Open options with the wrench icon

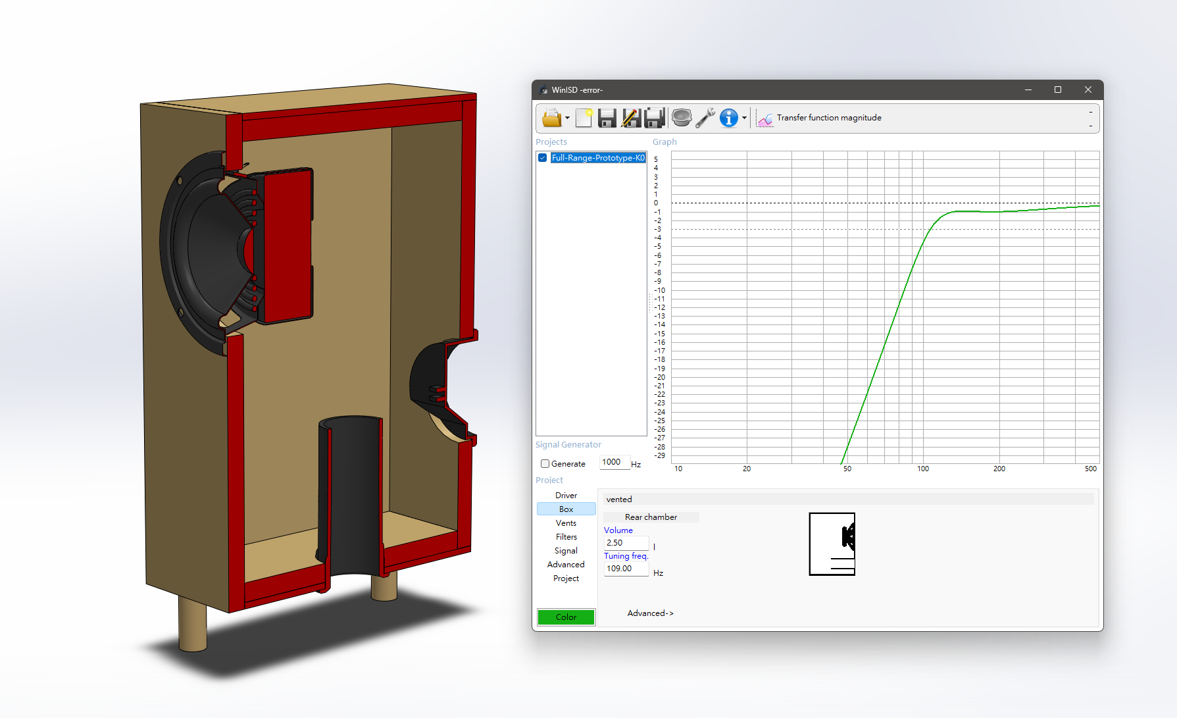click(x=705, y=118)
